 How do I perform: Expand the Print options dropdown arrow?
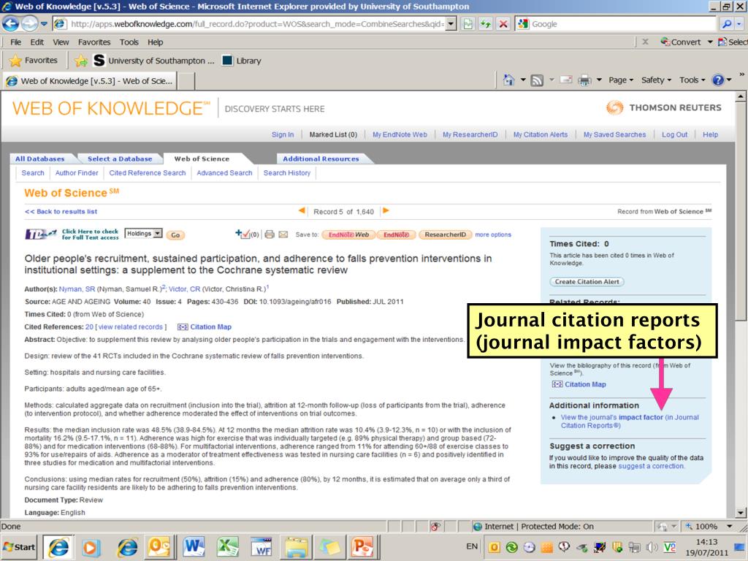pos(599,80)
